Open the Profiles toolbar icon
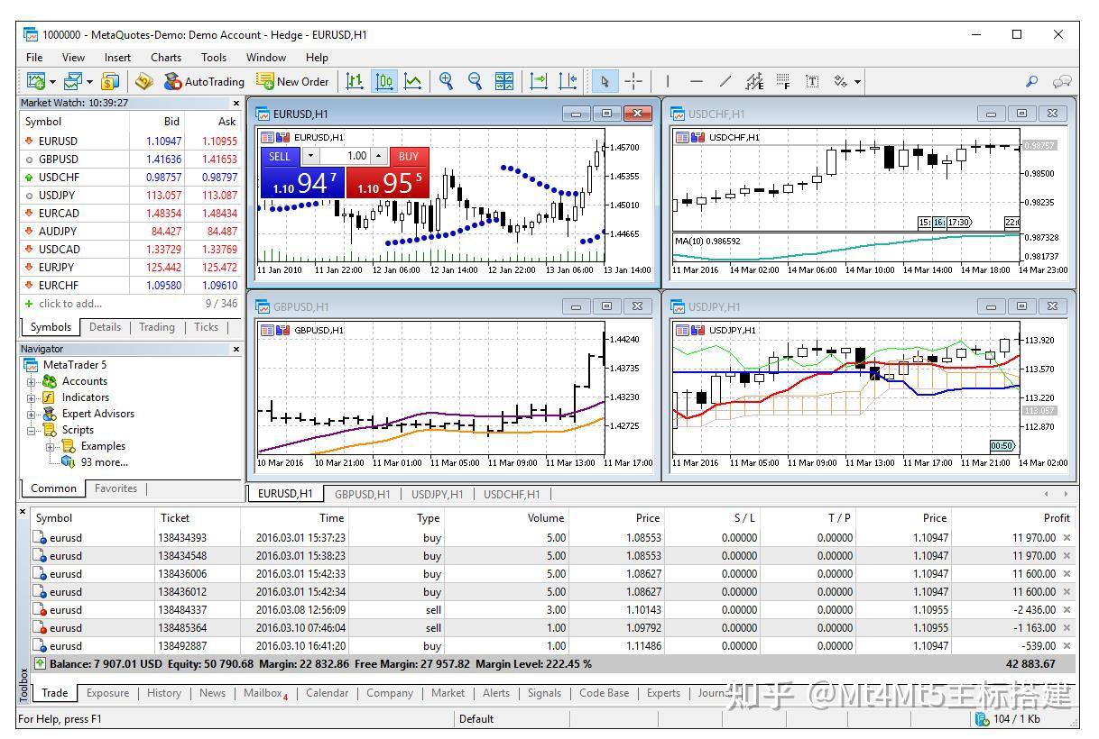The image size is (1099, 739). point(73,81)
